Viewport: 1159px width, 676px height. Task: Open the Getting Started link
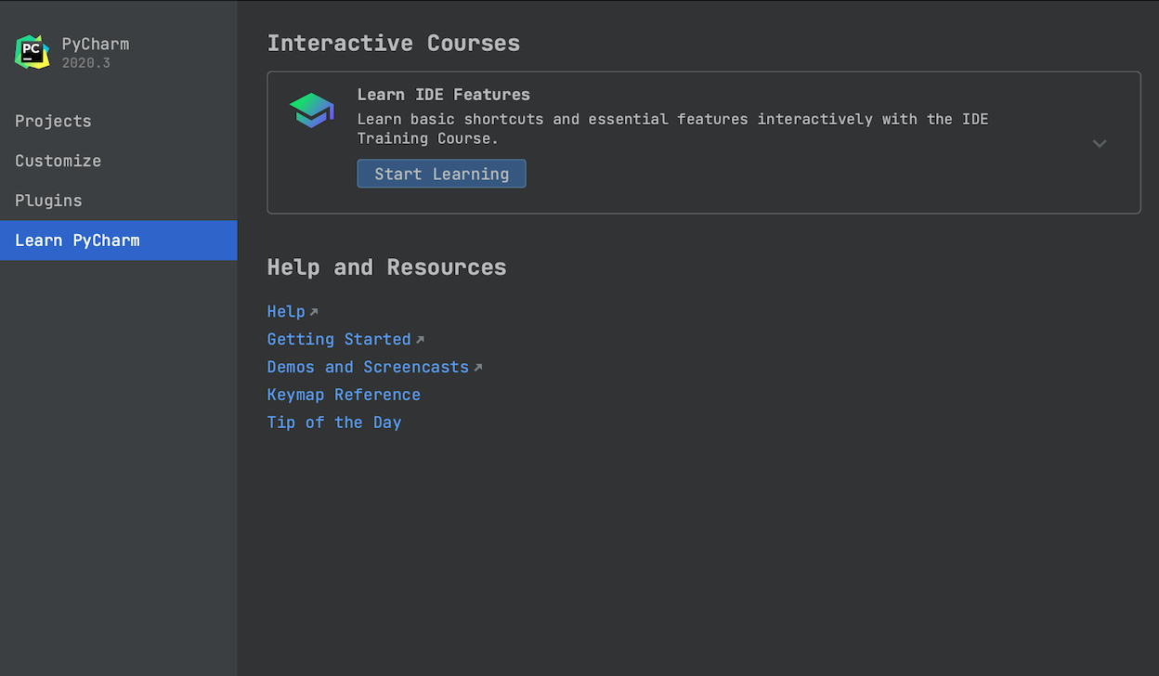coord(339,340)
